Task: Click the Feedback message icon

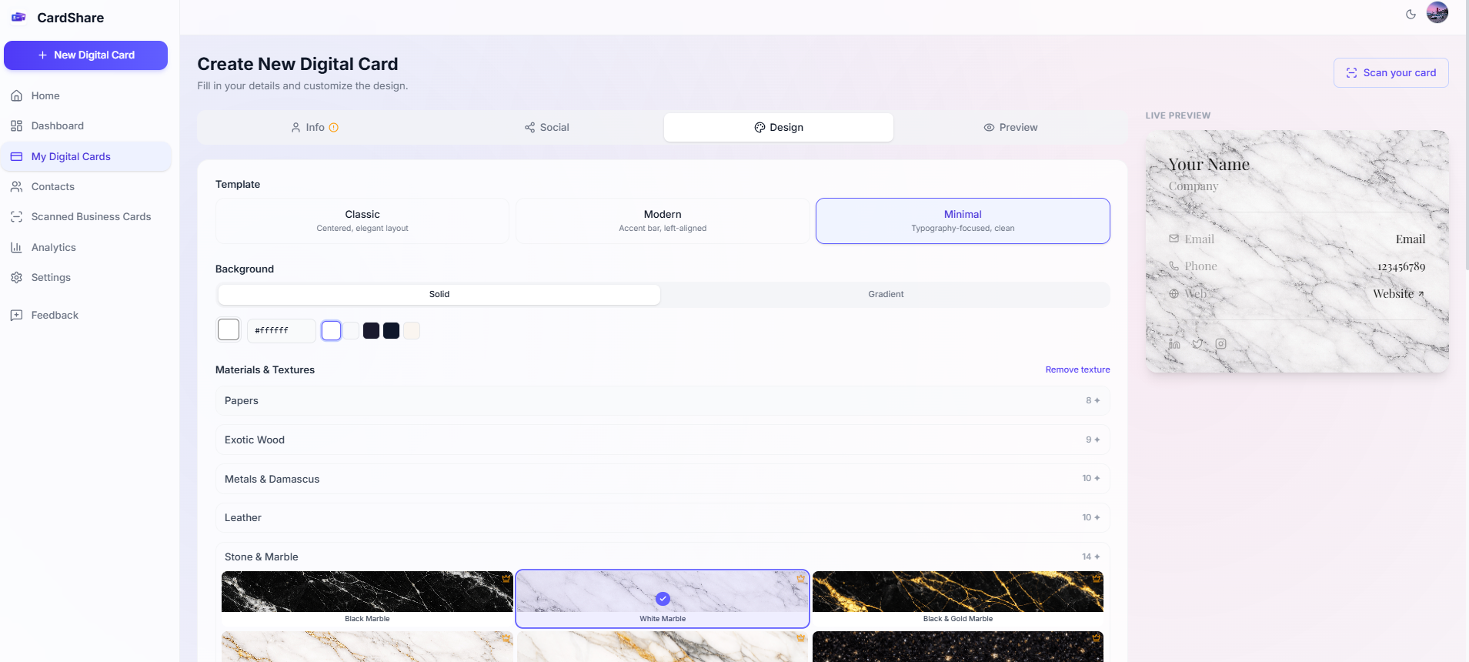Action: click(x=16, y=315)
